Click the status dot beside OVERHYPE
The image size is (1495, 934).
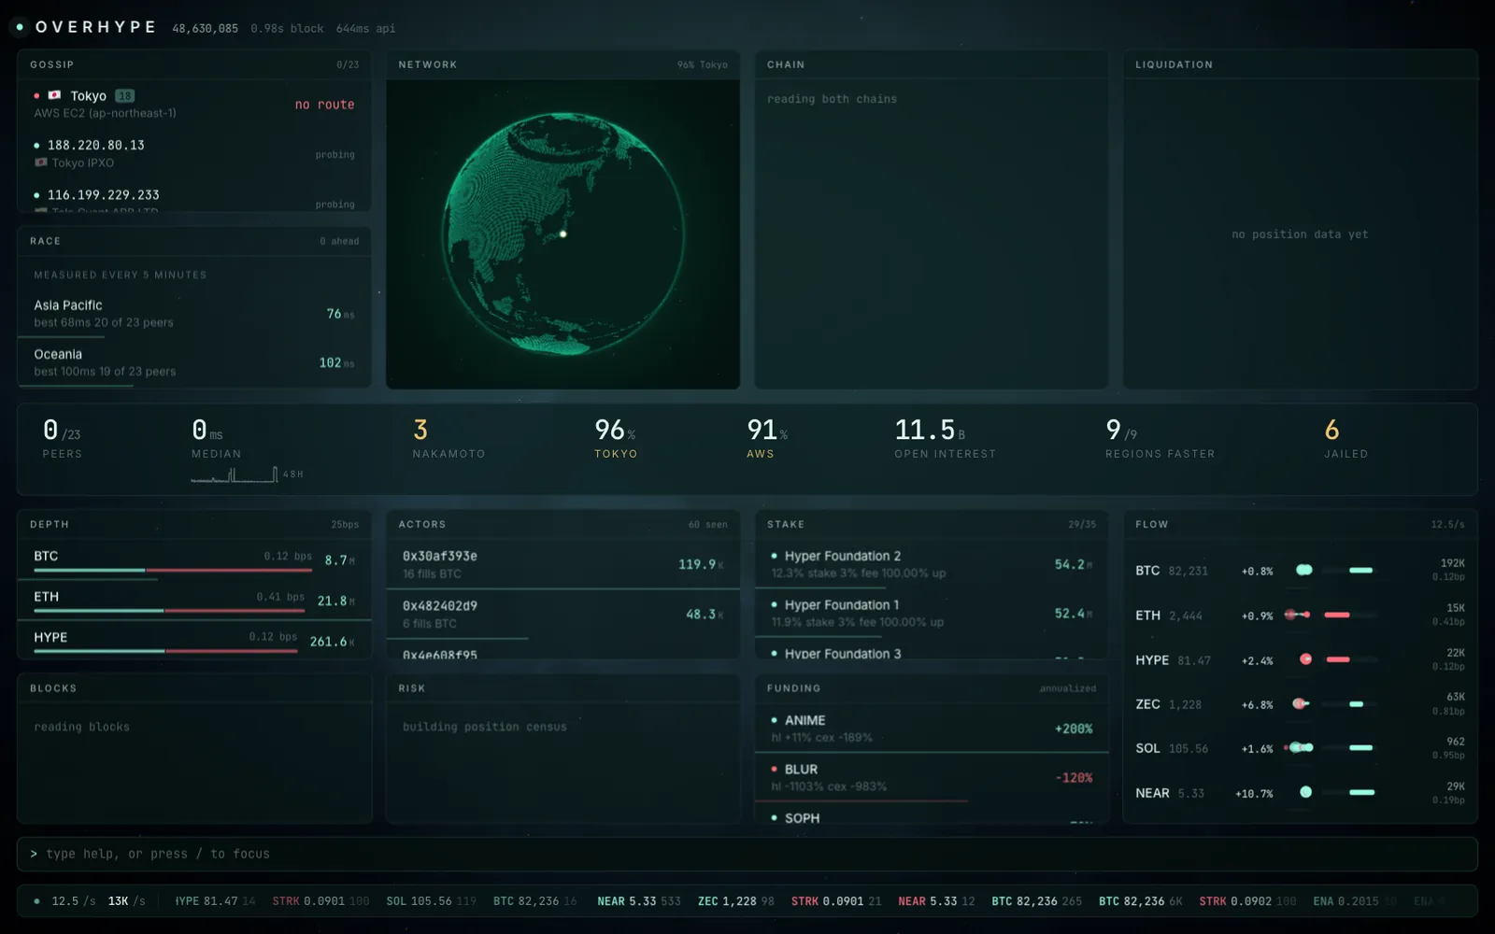20,27
